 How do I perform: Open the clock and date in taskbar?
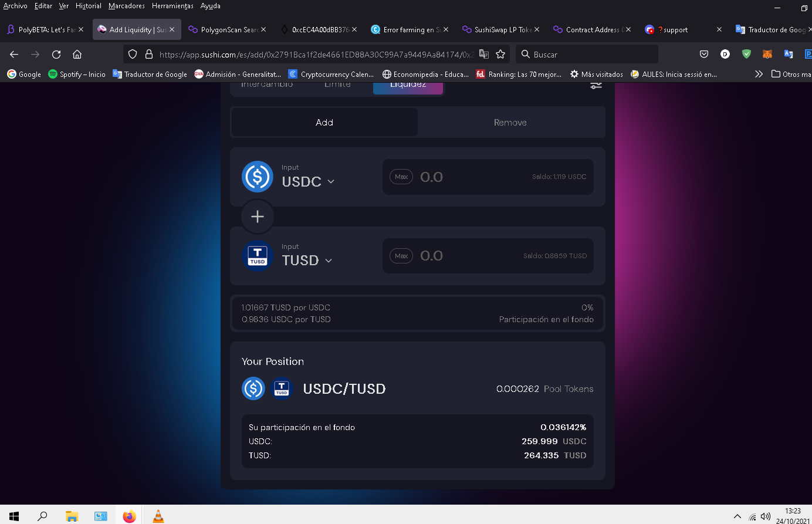pos(793,516)
